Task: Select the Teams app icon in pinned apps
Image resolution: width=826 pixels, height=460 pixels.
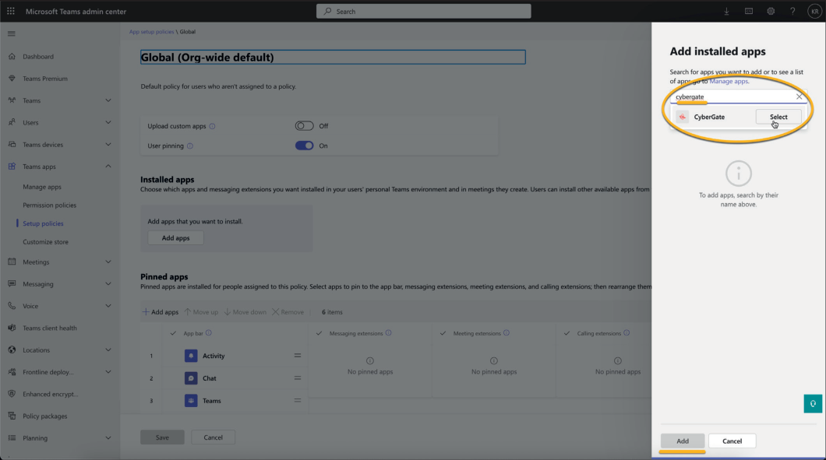Action: (189, 401)
